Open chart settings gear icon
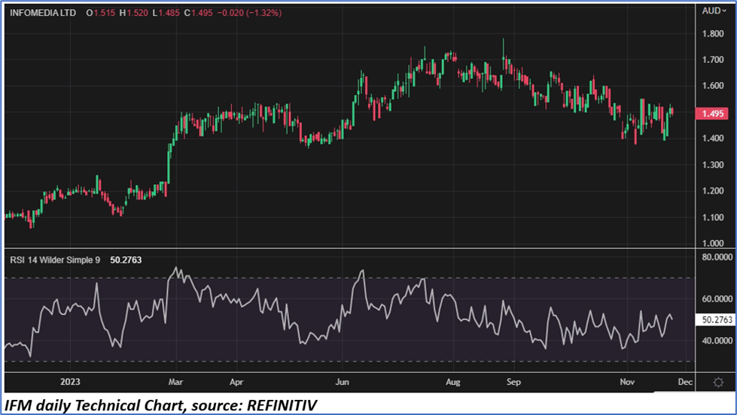Image resolution: width=737 pixels, height=415 pixels. pyautogui.click(x=718, y=382)
